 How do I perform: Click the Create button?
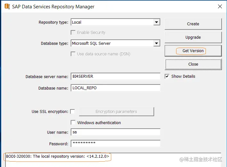193,24
